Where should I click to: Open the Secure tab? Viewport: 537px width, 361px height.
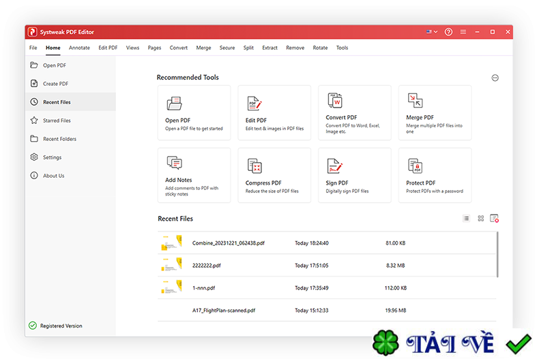(227, 48)
